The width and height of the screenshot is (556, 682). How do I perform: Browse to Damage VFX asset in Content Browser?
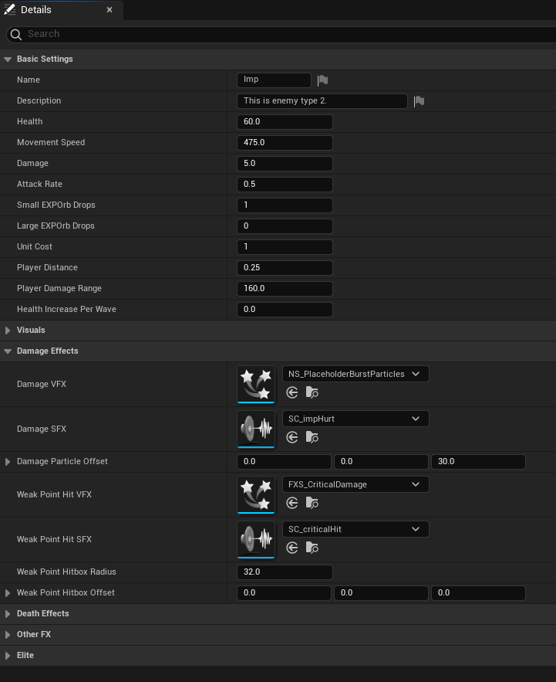click(312, 392)
